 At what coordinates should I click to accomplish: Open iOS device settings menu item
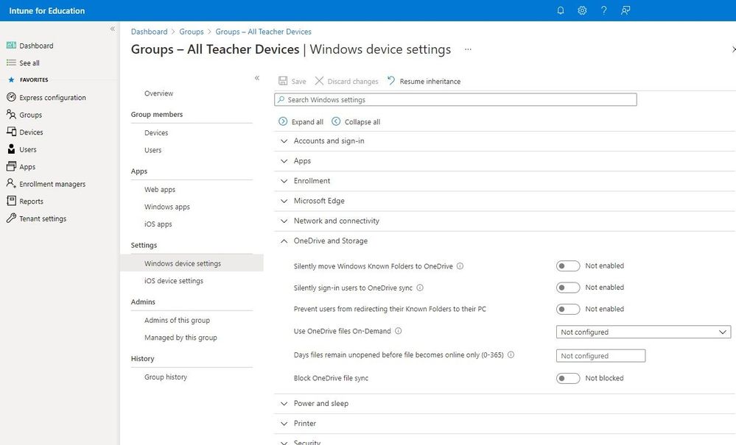(x=174, y=280)
